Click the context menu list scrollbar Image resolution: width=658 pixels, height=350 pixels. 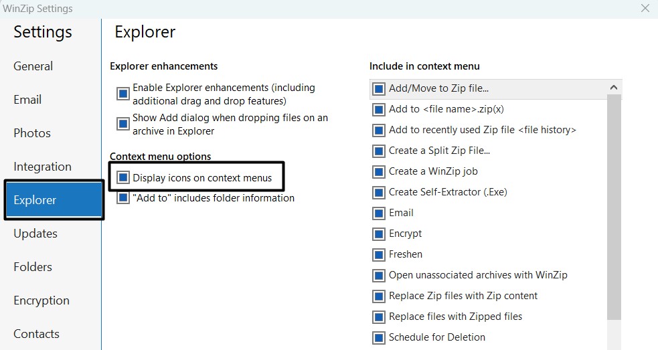coord(614,207)
